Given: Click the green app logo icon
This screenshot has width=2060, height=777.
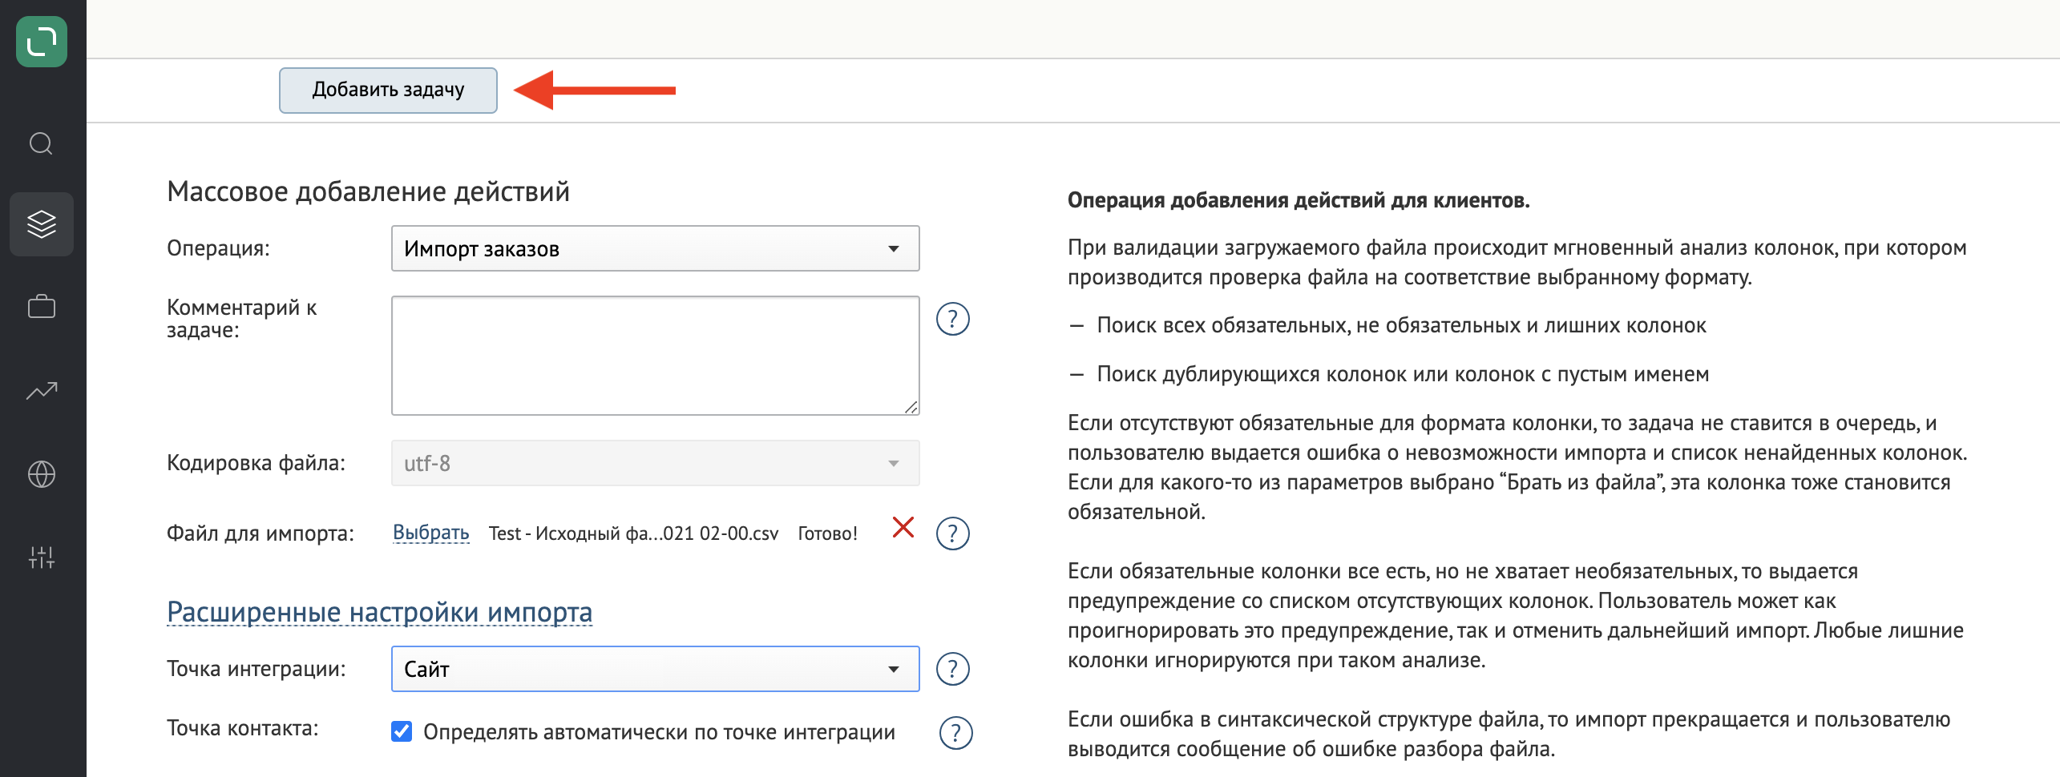Looking at the screenshot, I should click(x=42, y=42).
